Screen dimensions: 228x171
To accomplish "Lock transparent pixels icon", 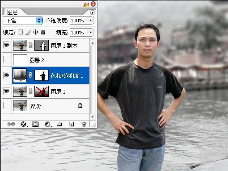I will 20,32.
